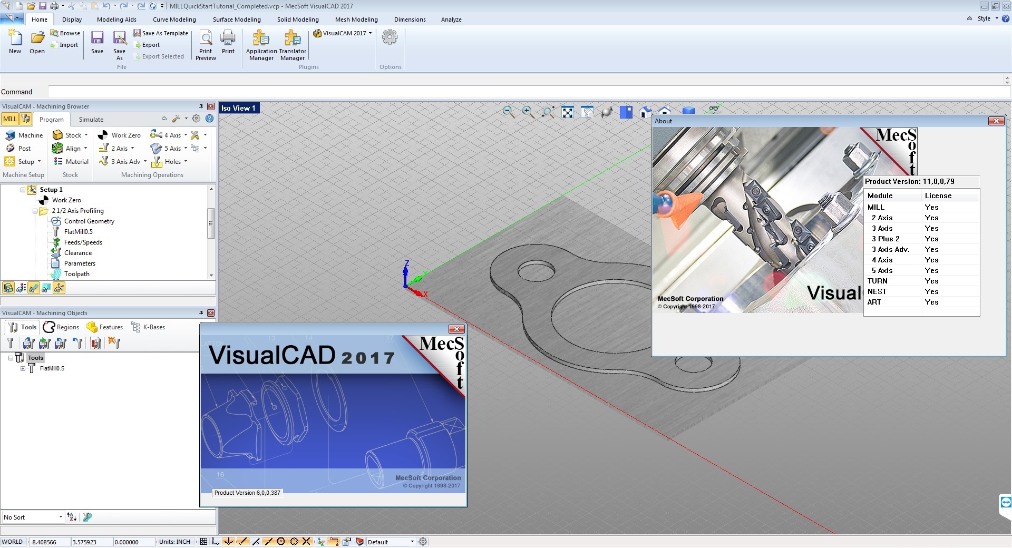This screenshot has height=548, width=1012.
Task: Open Machining Browser help question icon
Action: 209,119
